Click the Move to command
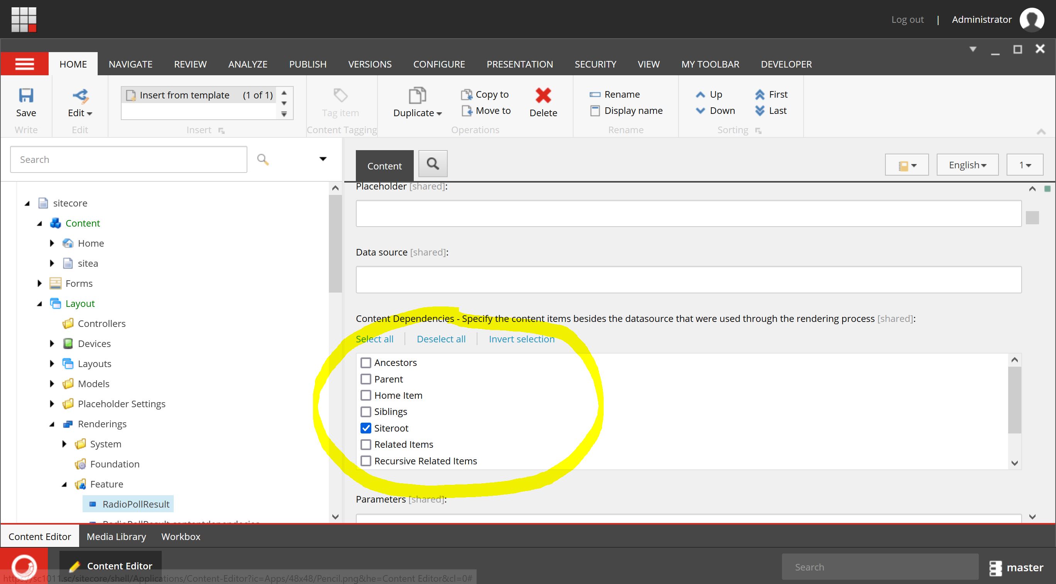The image size is (1056, 584). coord(486,111)
